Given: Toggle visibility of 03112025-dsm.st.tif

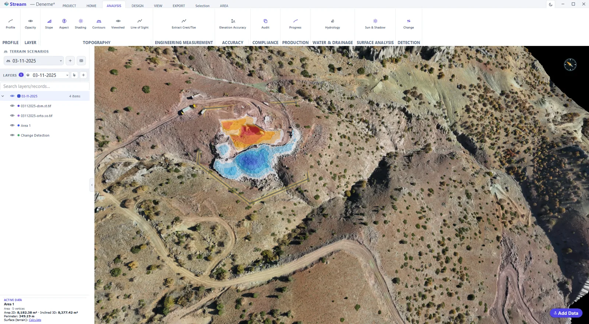Looking at the screenshot, I should (x=12, y=106).
